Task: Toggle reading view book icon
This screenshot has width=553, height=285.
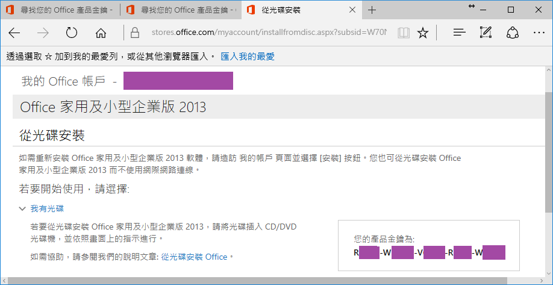Action: click(x=404, y=33)
